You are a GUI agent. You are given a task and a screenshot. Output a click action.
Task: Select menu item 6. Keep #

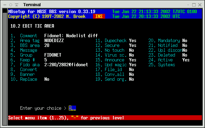pos(22,60)
